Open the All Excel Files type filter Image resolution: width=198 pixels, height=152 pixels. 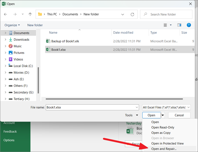[x=166, y=107]
